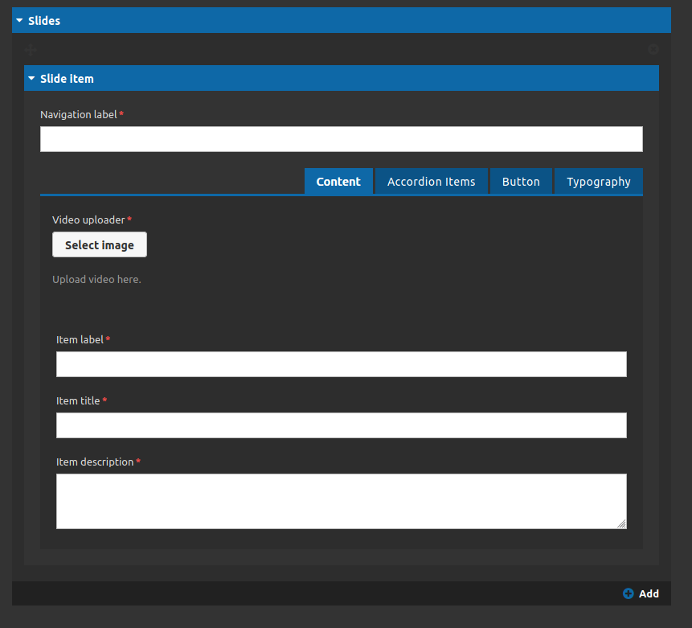Click the plus icon beside Add
Image resolution: width=692 pixels, height=628 pixels.
628,593
